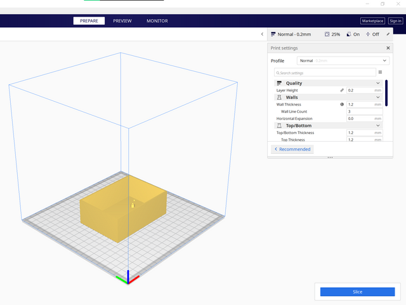Switch to the MONITOR stage tab
The image size is (406, 305).
coord(157,21)
